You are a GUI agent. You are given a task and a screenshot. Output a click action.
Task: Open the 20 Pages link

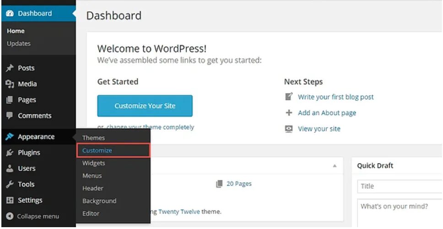click(x=239, y=184)
